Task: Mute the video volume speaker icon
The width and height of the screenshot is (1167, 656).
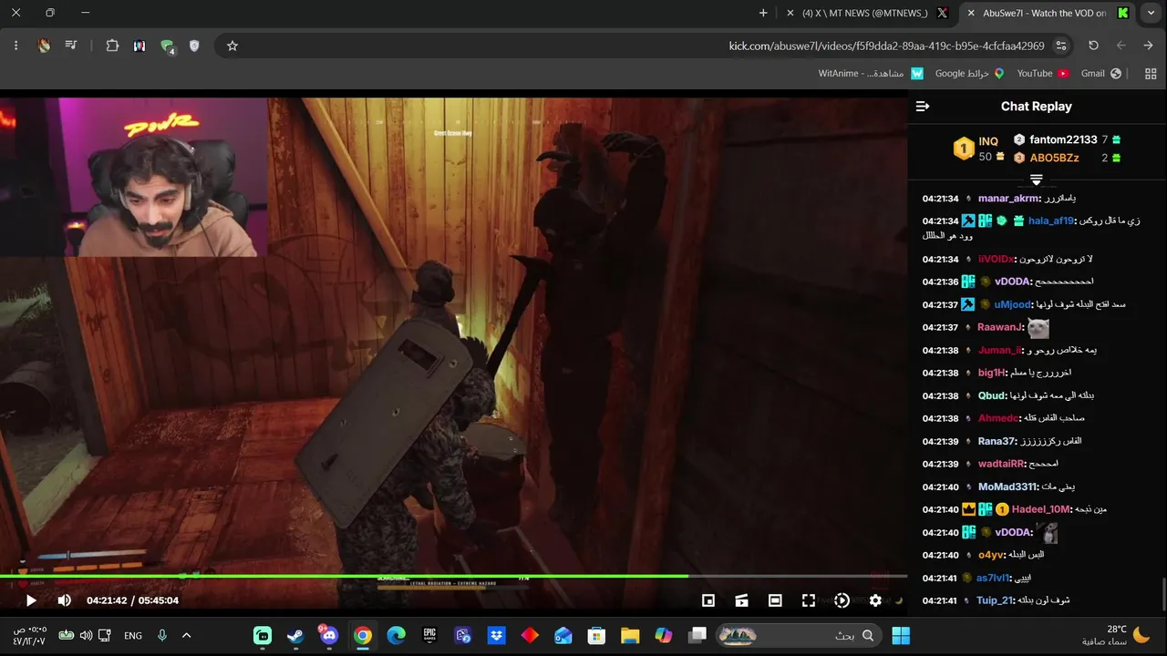Action: click(64, 600)
